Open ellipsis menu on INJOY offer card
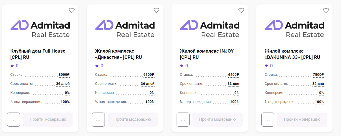 [183, 120]
